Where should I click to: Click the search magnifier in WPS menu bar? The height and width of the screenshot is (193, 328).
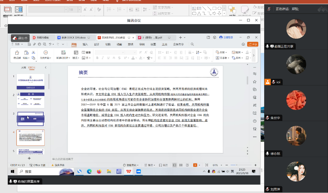pyautogui.click(x=192, y=44)
